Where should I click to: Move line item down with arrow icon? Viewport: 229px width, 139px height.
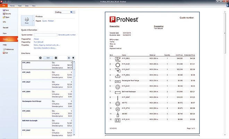(x=73, y=58)
